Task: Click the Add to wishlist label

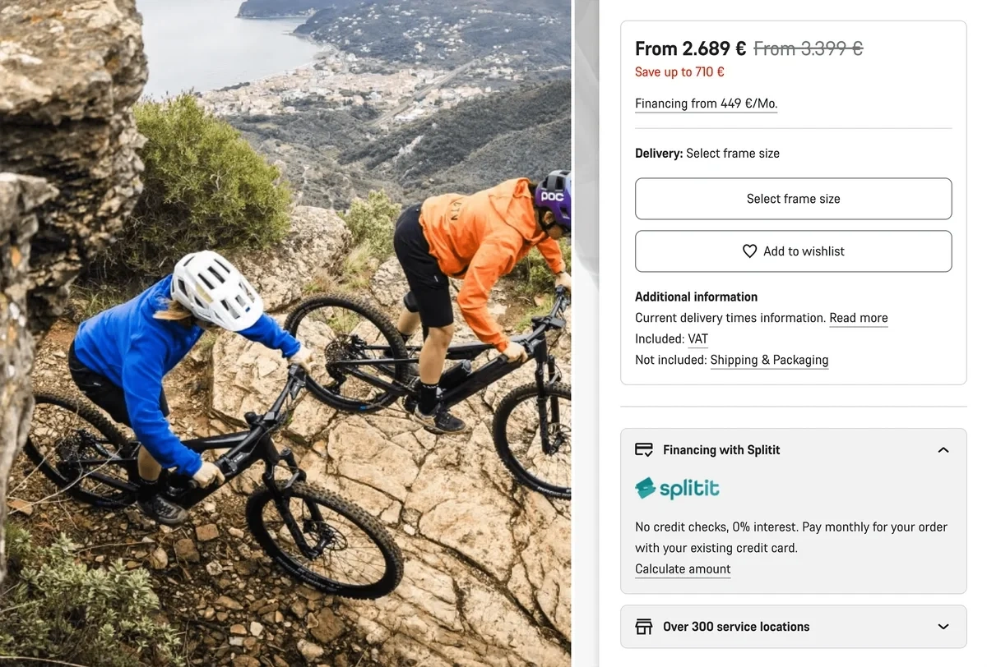Action: coord(804,251)
